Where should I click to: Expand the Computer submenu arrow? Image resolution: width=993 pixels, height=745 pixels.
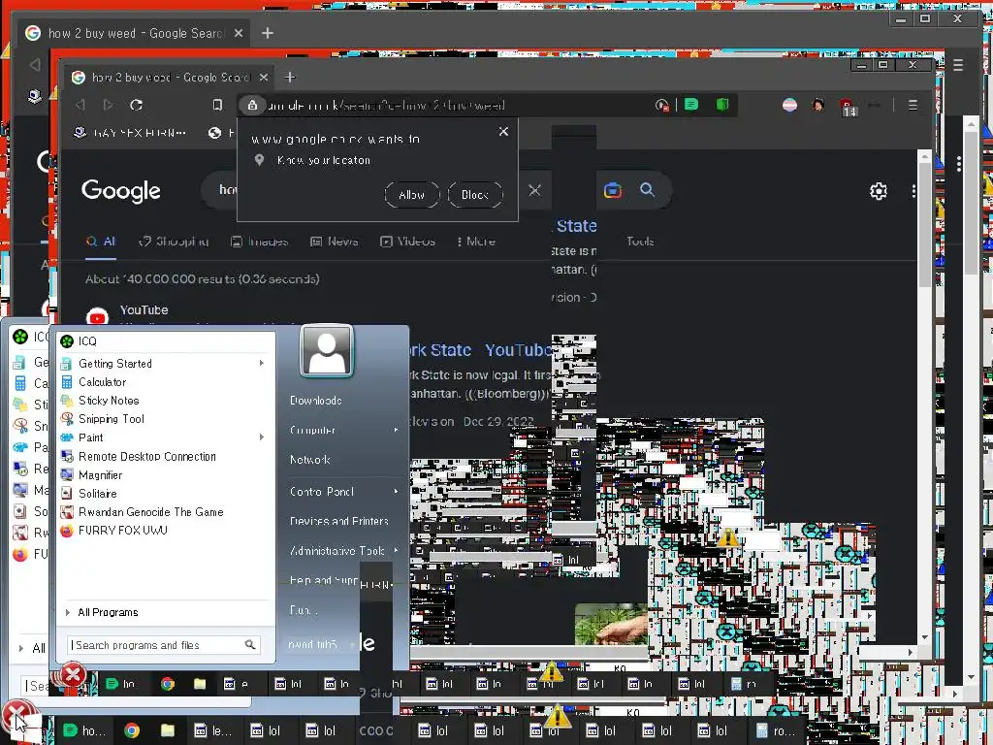(x=397, y=430)
